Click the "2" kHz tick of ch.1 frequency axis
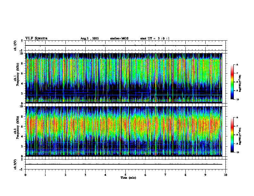The height and width of the screenshot is (196, 254). (x=22, y=94)
